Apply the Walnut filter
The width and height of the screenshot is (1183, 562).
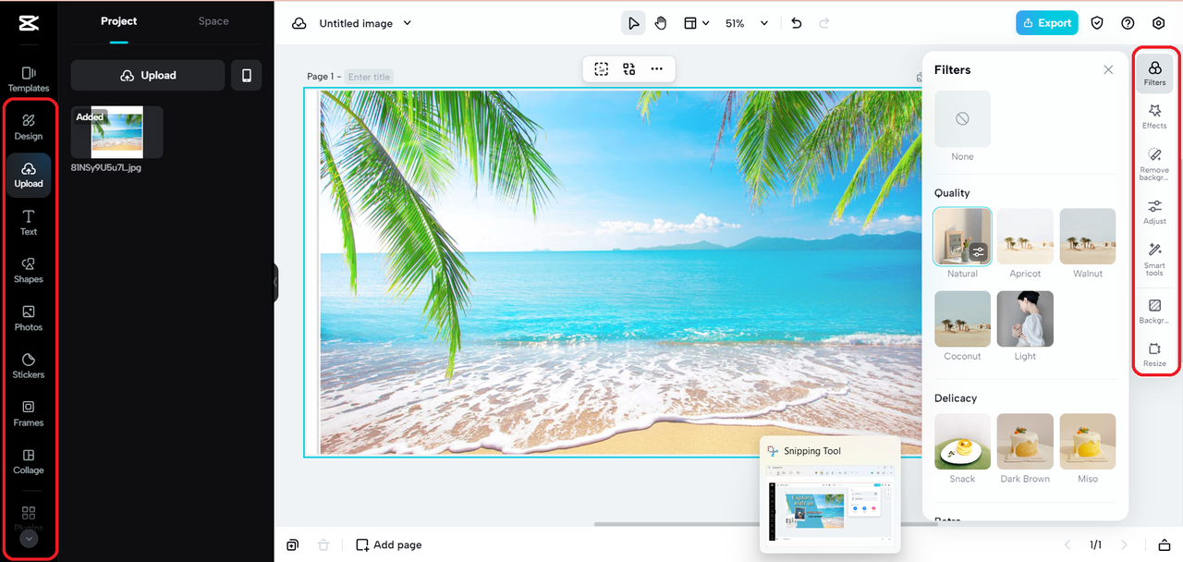tap(1088, 237)
